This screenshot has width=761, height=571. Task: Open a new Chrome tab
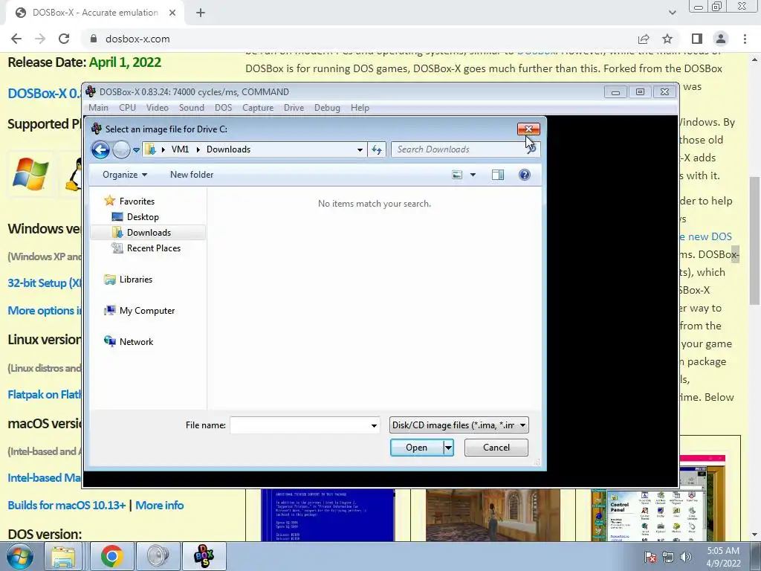click(201, 13)
